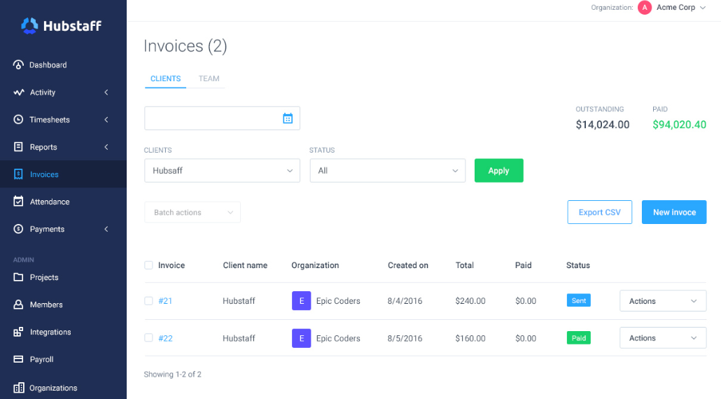The height and width of the screenshot is (399, 721).
Task: Click the Attendance calendar-check icon
Action: coord(18,202)
